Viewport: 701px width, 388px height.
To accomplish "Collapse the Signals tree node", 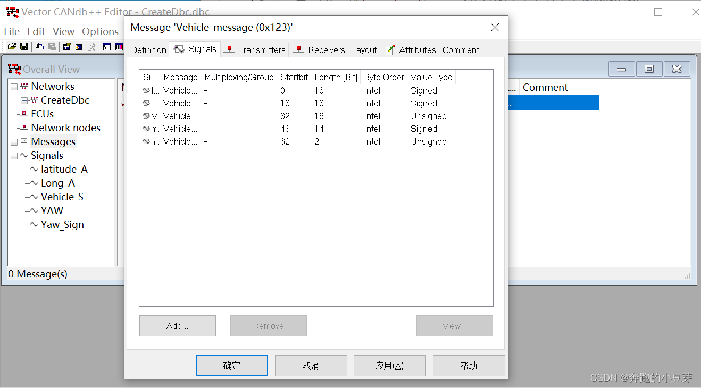I will point(14,156).
